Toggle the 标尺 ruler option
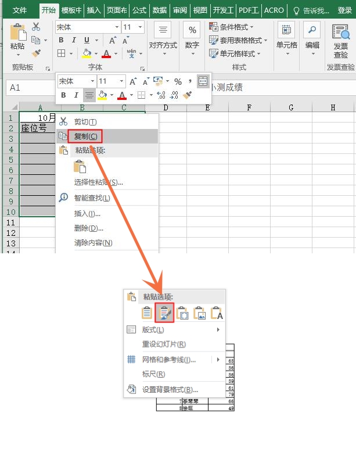The image size is (356, 452). pyautogui.click(x=153, y=374)
